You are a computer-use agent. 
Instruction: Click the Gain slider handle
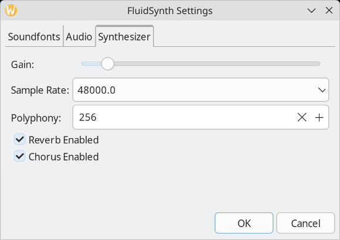click(107, 64)
